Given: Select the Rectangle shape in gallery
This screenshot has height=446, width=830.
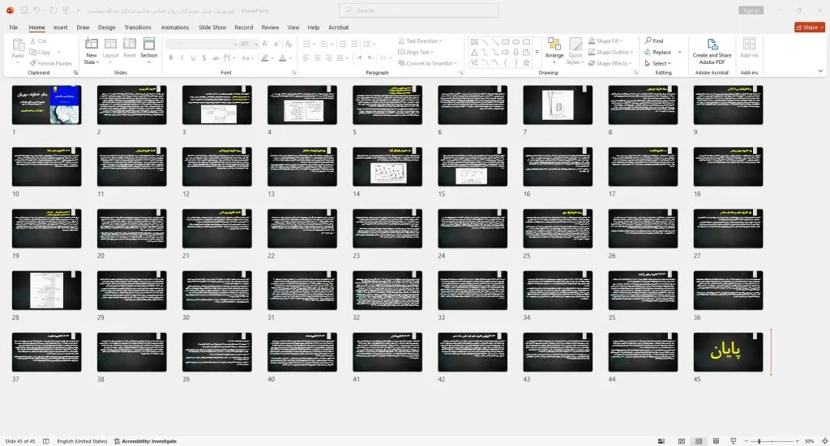Looking at the screenshot, I should pyautogui.click(x=506, y=42).
